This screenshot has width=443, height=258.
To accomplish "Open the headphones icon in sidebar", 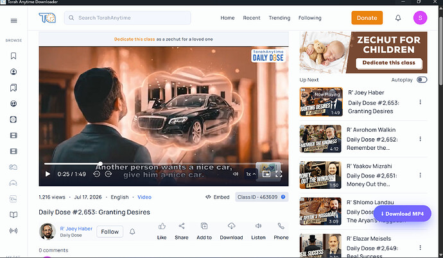I will click(13, 183).
